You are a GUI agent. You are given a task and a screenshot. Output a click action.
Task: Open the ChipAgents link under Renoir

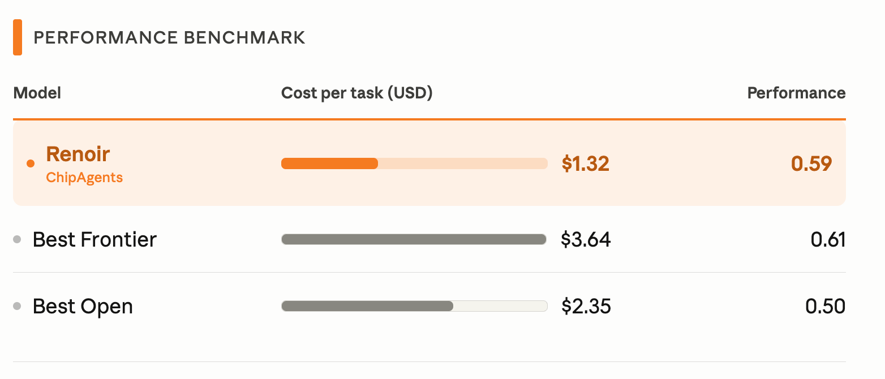(x=84, y=178)
